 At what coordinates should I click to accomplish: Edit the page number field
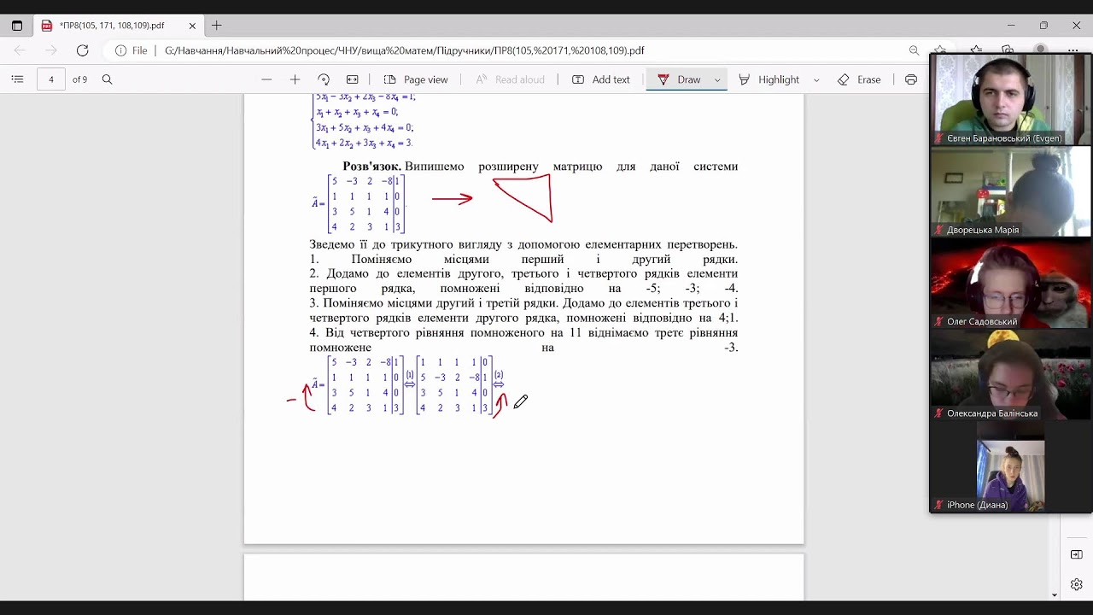pyautogui.click(x=51, y=79)
